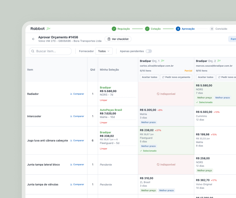Select the R$ 6.305,00 Mahle offer
This screenshot has width=236, height=198.
tap(166, 116)
